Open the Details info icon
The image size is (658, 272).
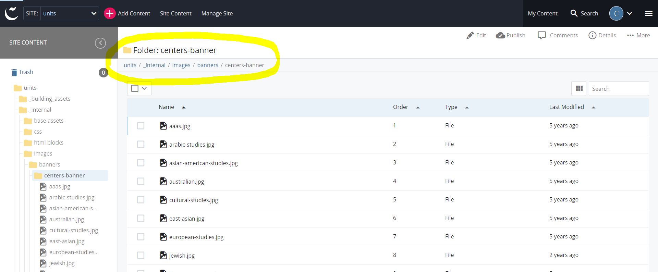click(x=592, y=35)
